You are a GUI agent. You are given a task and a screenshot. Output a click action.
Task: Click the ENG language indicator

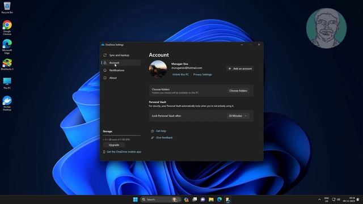pyautogui.click(x=327, y=199)
